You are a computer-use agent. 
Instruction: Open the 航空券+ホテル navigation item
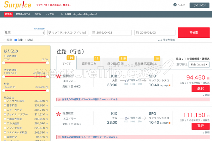(23, 14)
